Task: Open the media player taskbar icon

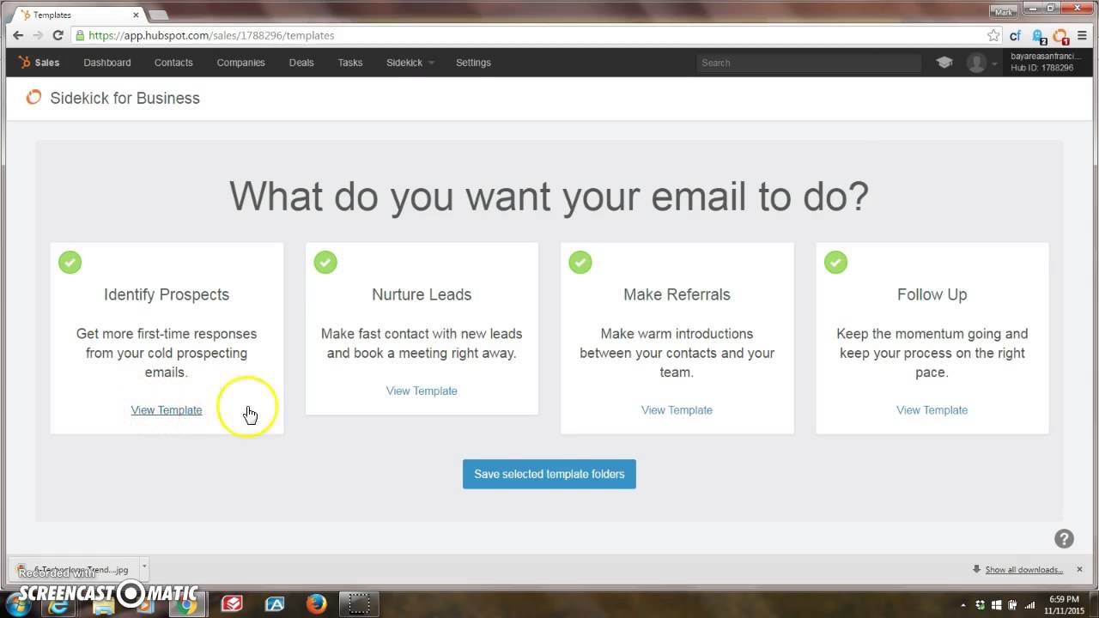Action: coord(144,606)
